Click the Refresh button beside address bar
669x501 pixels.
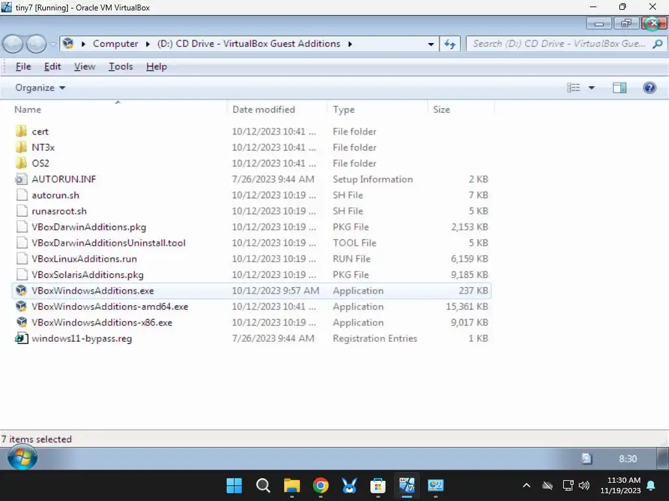tap(450, 44)
